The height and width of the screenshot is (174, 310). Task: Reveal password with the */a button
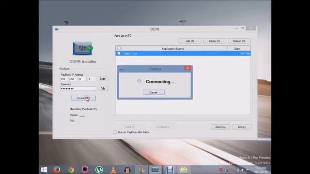pyautogui.click(x=103, y=88)
